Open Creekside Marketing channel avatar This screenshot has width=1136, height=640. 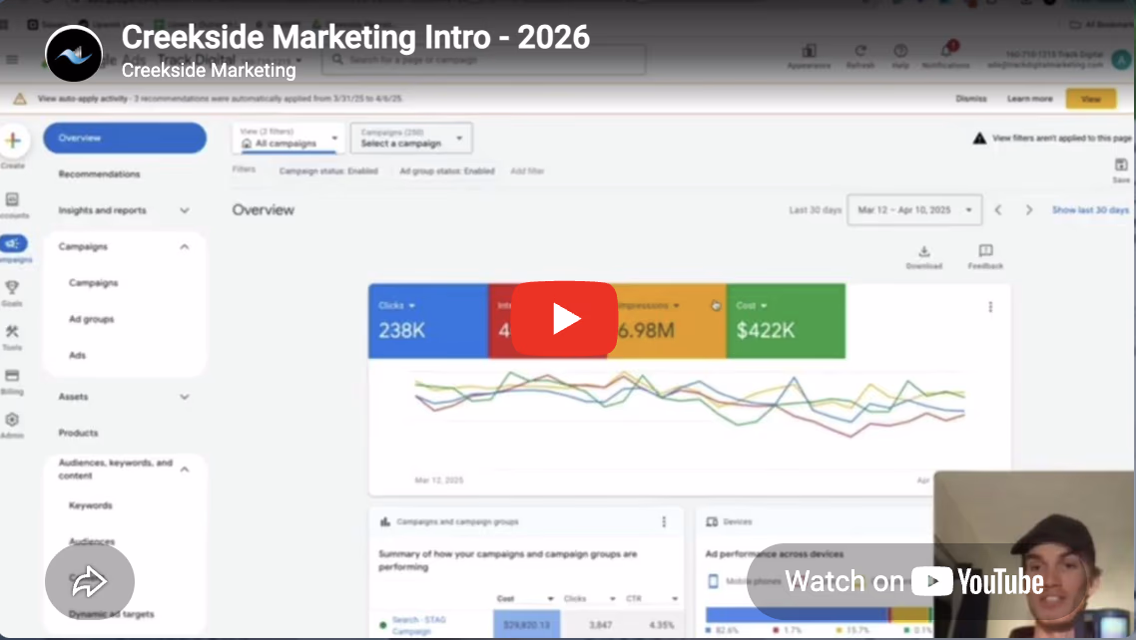point(74,54)
